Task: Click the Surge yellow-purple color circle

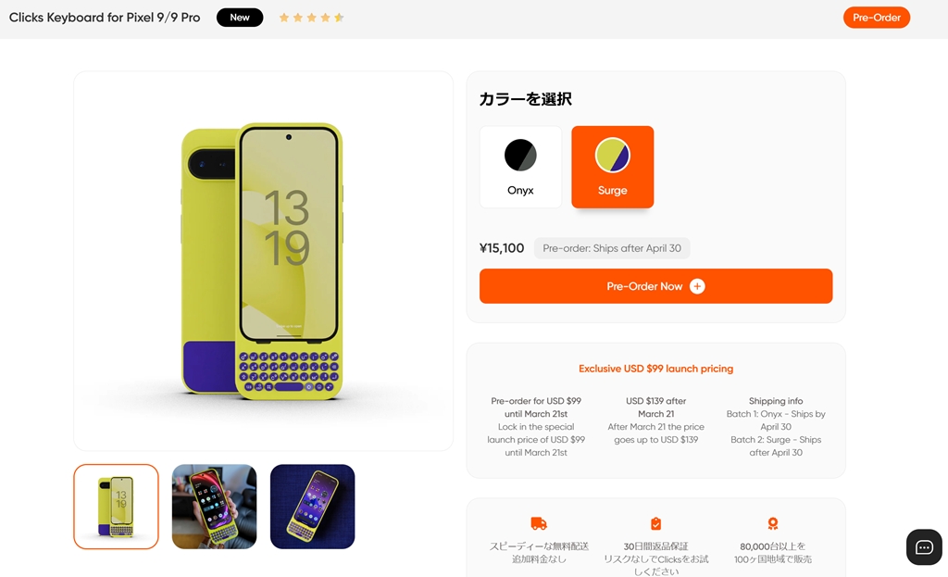Action: (613, 155)
